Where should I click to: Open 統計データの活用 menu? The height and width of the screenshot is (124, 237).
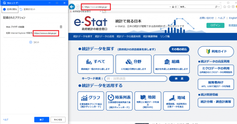(x=105, y=36)
